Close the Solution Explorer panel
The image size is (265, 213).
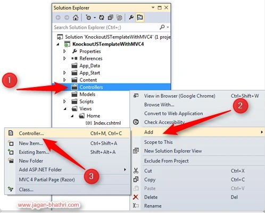166,7
